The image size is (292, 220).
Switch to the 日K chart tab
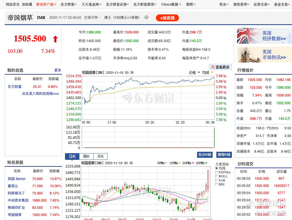pyautogui.click(x=72, y=156)
